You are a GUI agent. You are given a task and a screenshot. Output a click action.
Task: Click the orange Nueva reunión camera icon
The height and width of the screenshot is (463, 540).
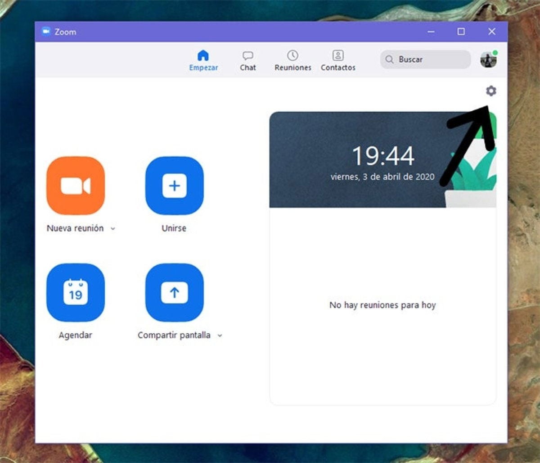(x=76, y=186)
